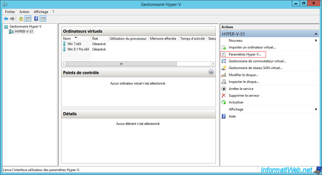Sort by Mémoire affectée column
322x175 pixels.
163,38
